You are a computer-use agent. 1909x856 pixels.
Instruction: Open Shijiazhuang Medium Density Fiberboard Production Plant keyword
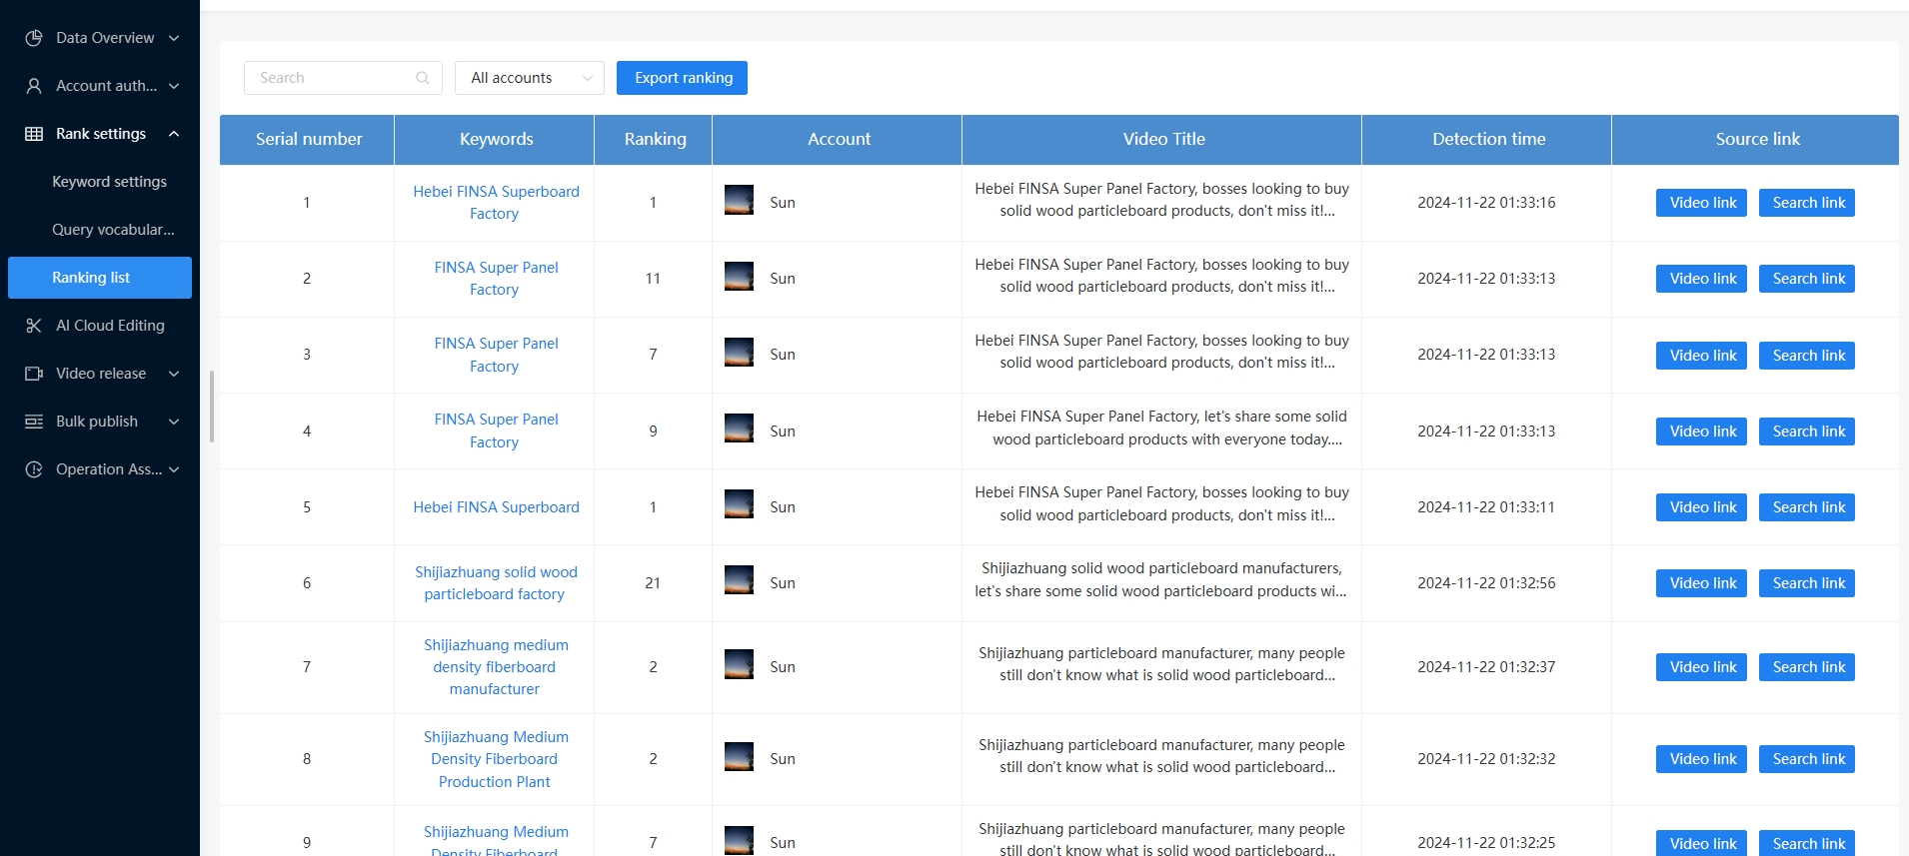tap(496, 759)
